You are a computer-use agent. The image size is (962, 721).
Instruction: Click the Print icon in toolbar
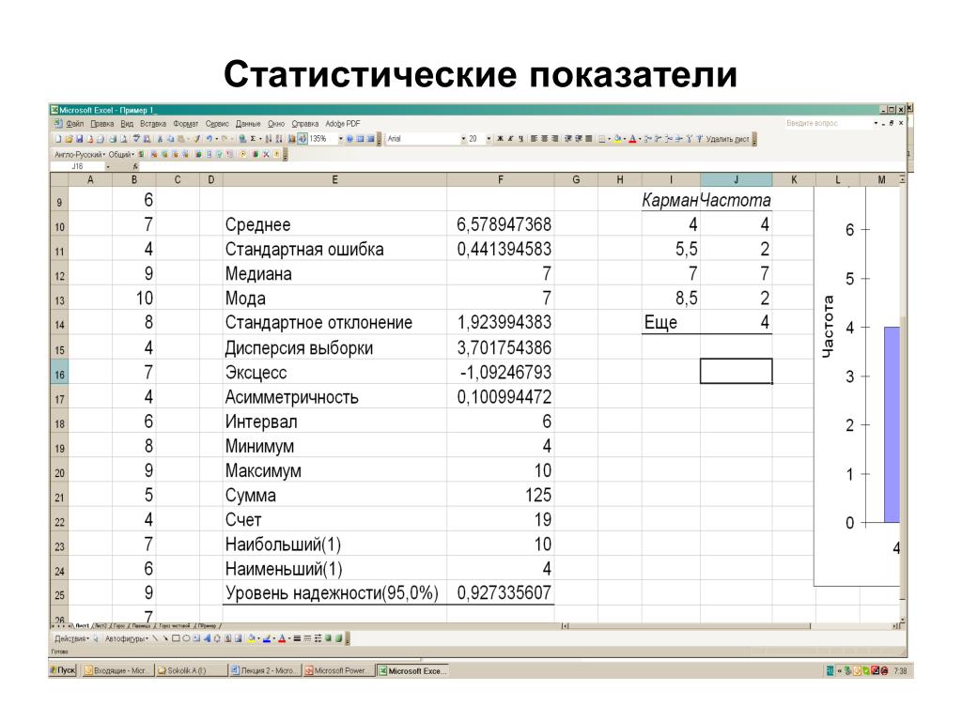click(113, 139)
